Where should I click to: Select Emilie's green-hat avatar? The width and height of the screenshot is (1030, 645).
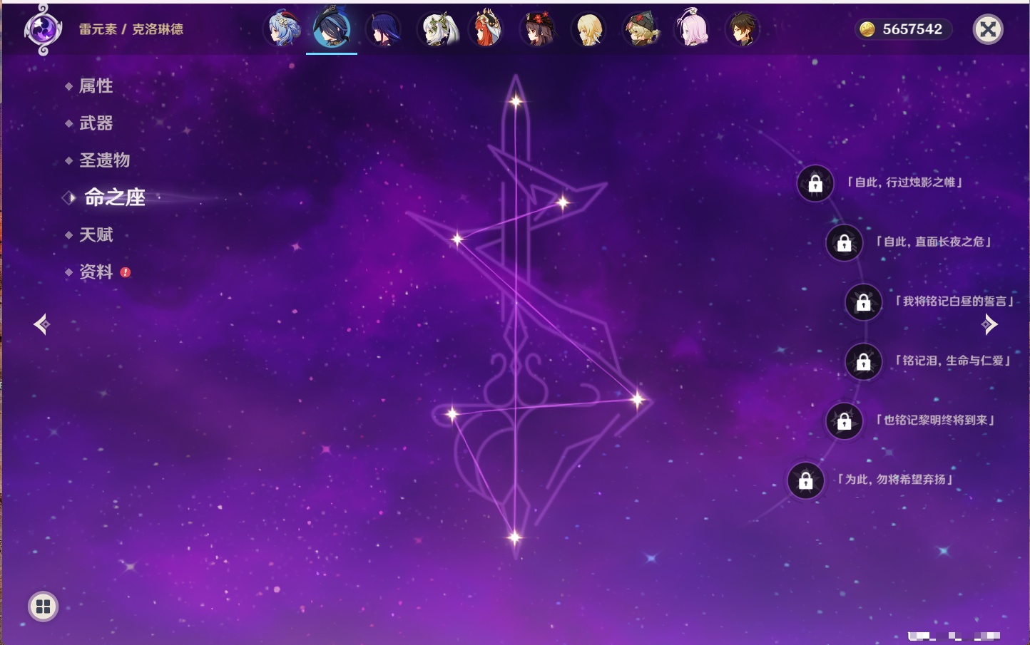point(640,29)
